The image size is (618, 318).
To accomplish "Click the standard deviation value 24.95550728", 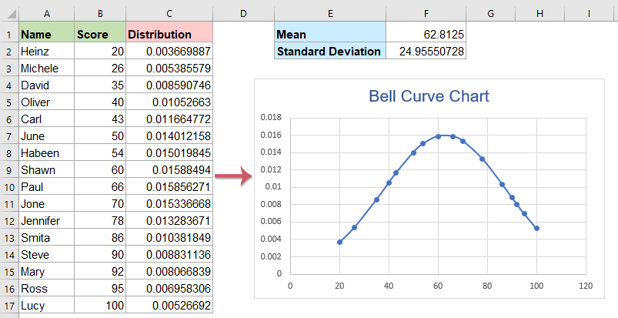I will [426, 52].
